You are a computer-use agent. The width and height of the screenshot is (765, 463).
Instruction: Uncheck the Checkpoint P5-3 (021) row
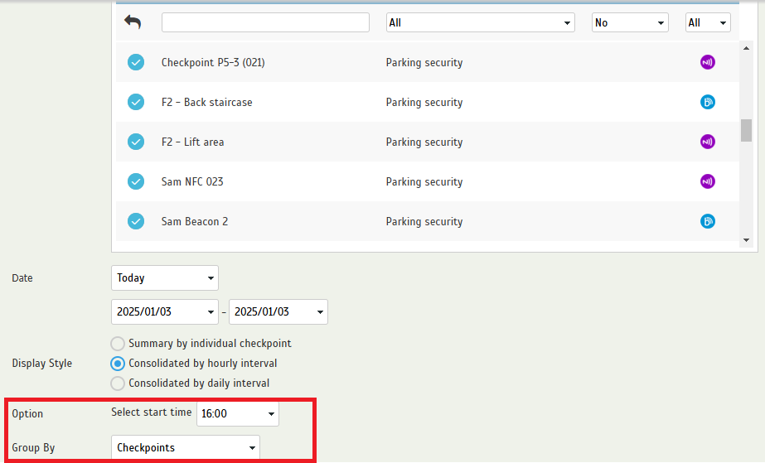pos(136,62)
